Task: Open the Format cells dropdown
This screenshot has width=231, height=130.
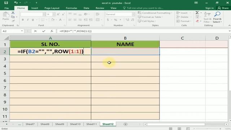Action: [184, 21]
